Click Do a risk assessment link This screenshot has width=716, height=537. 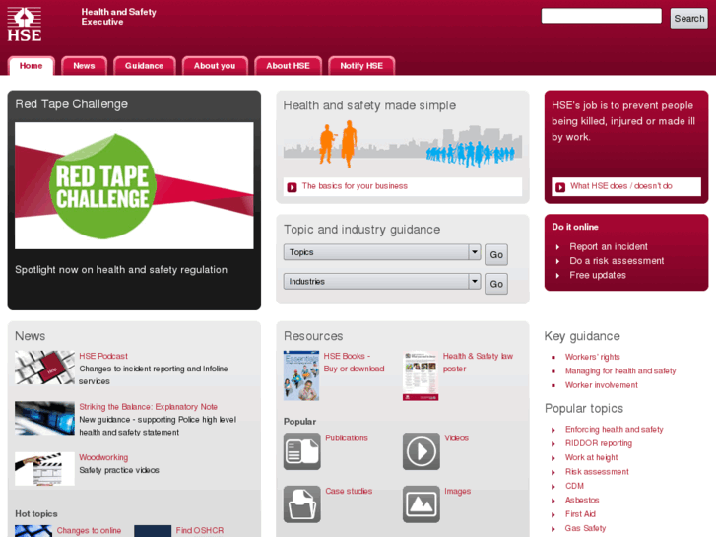click(x=617, y=261)
